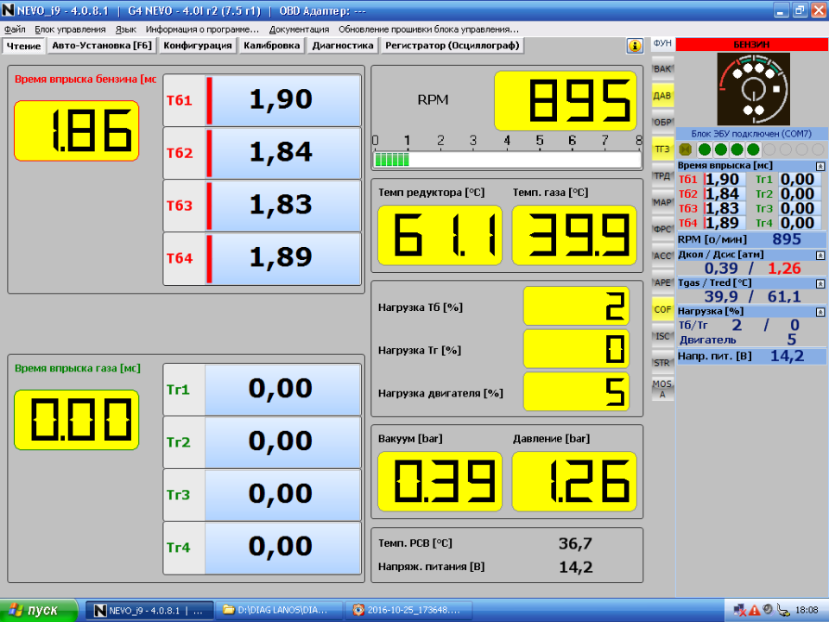This screenshot has height=622, width=829.
Task: Click the Тб1 petrol injection time field
Action: click(281, 100)
